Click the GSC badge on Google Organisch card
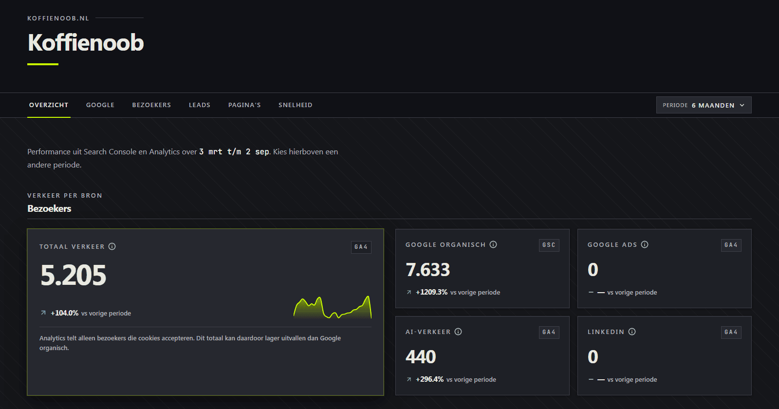This screenshot has height=409, width=779. (549, 245)
